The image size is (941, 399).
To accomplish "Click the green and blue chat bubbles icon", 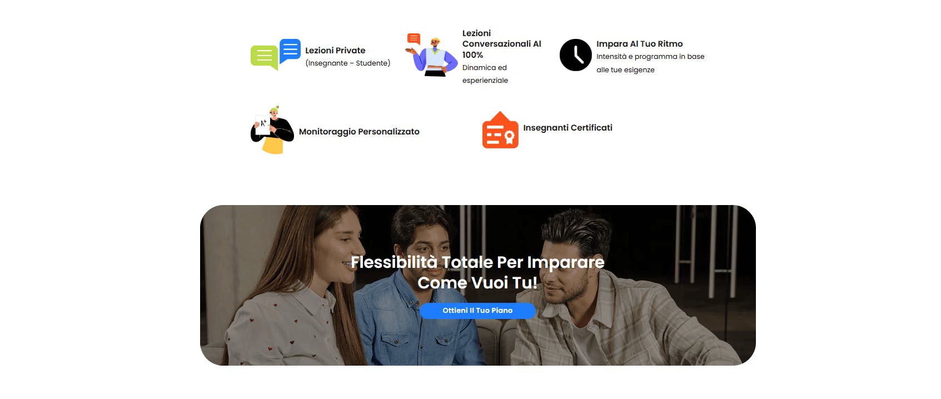I will [275, 54].
